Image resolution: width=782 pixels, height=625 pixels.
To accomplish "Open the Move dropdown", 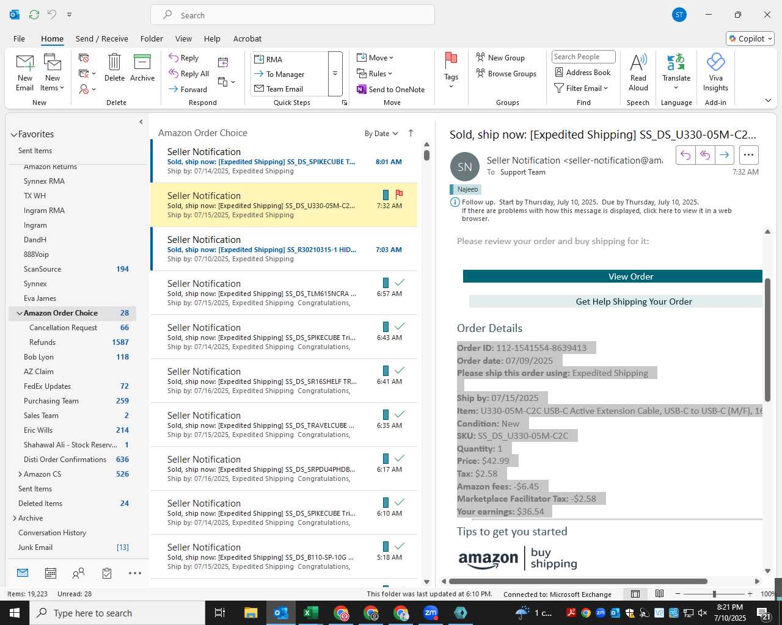I will point(375,57).
